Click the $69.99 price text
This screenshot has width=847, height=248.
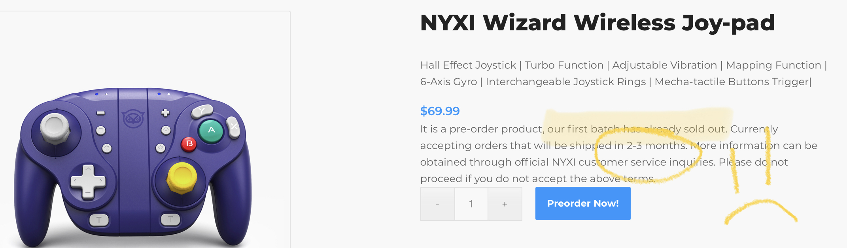tap(440, 111)
